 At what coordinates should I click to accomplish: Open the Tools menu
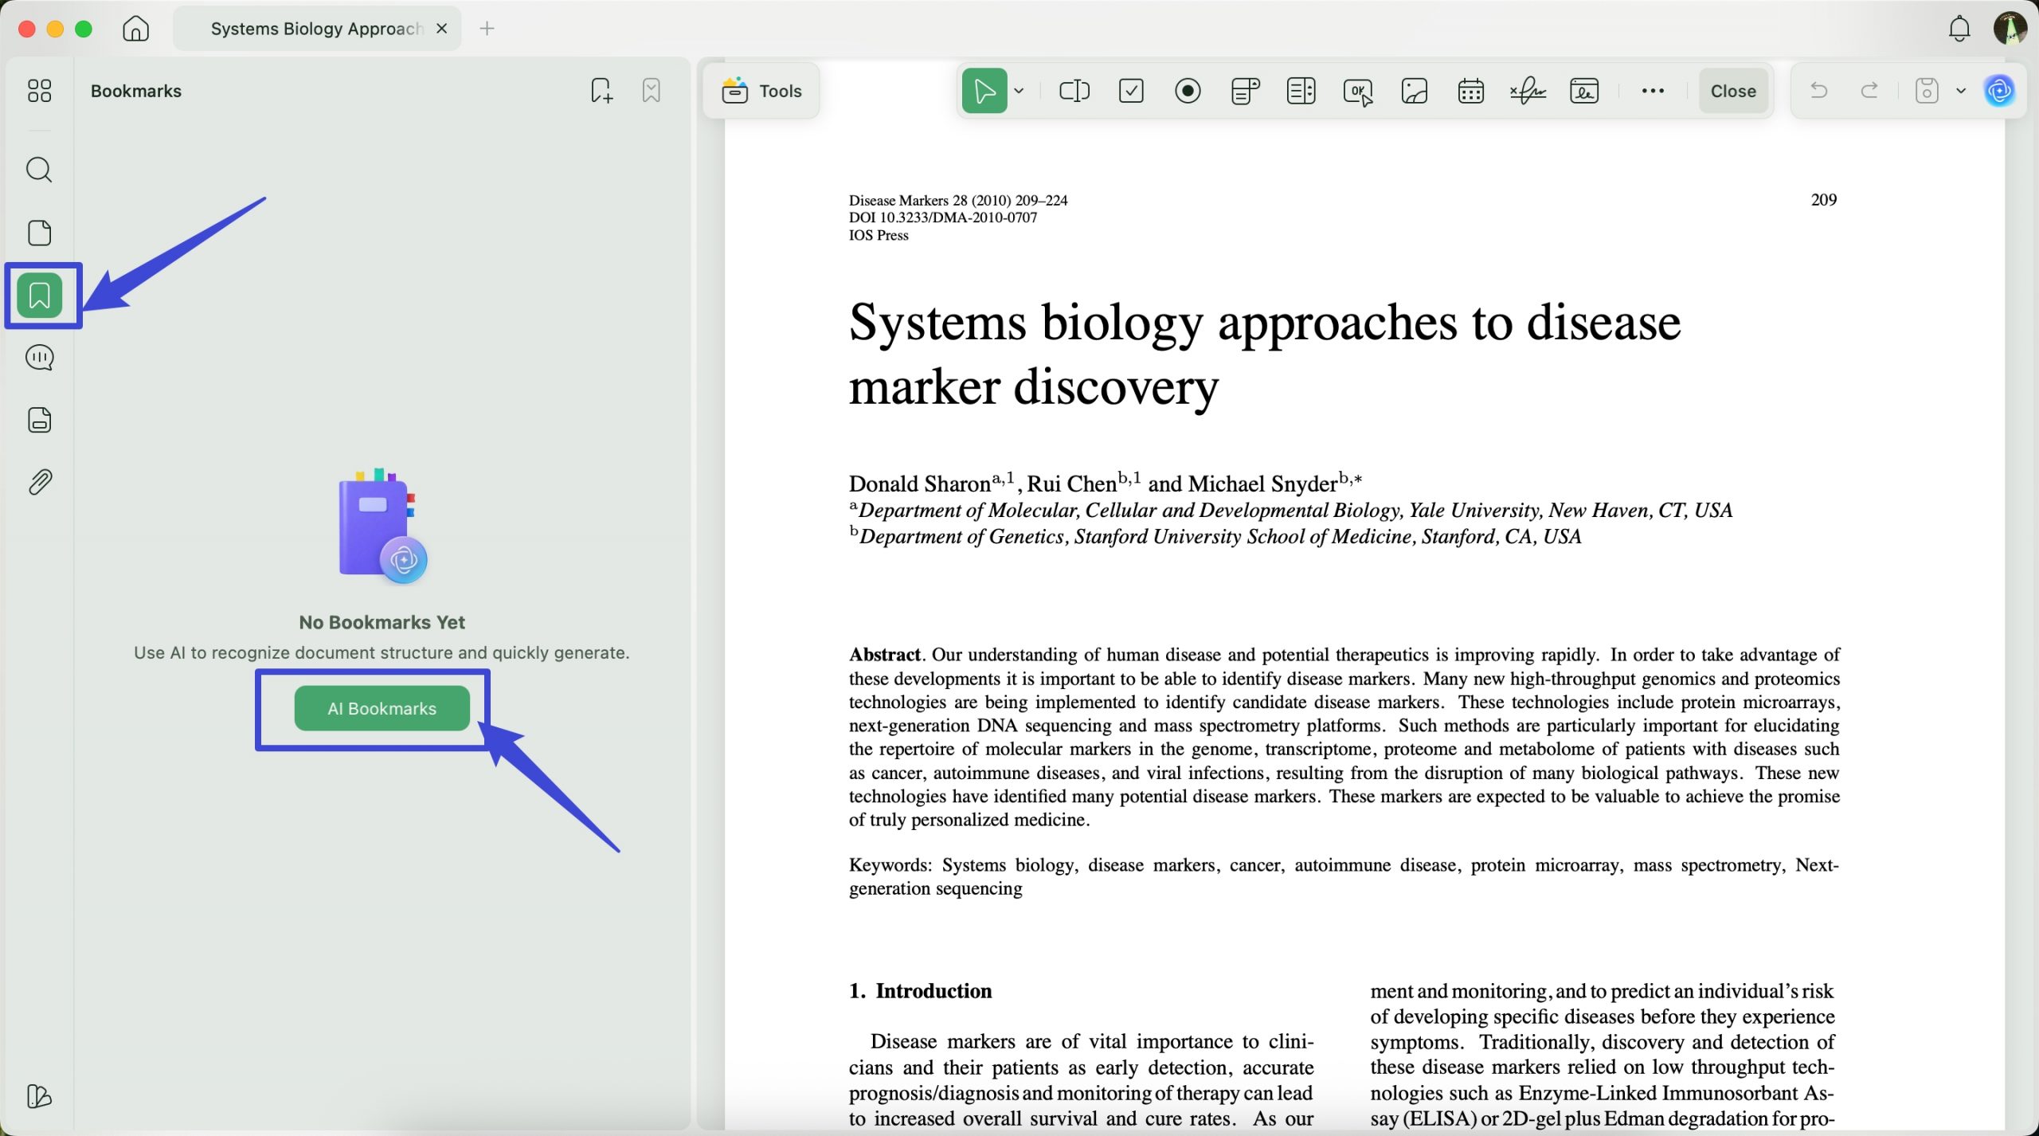(x=761, y=91)
